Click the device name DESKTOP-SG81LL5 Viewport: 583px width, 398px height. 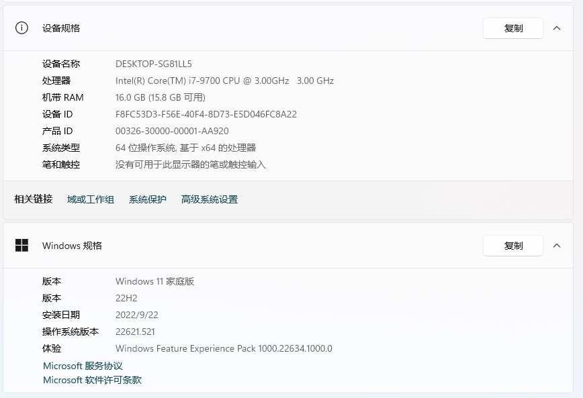pyautogui.click(x=154, y=64)
